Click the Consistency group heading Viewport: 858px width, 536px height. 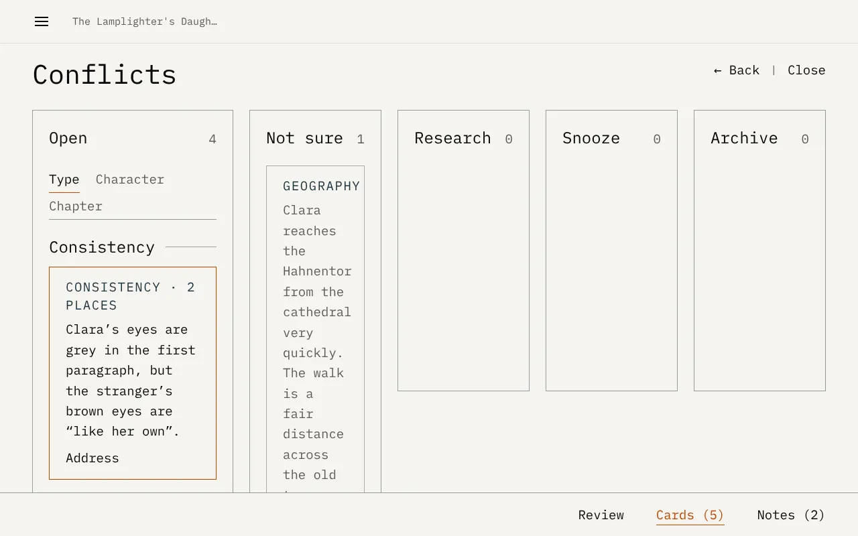[x=102, y=247]
